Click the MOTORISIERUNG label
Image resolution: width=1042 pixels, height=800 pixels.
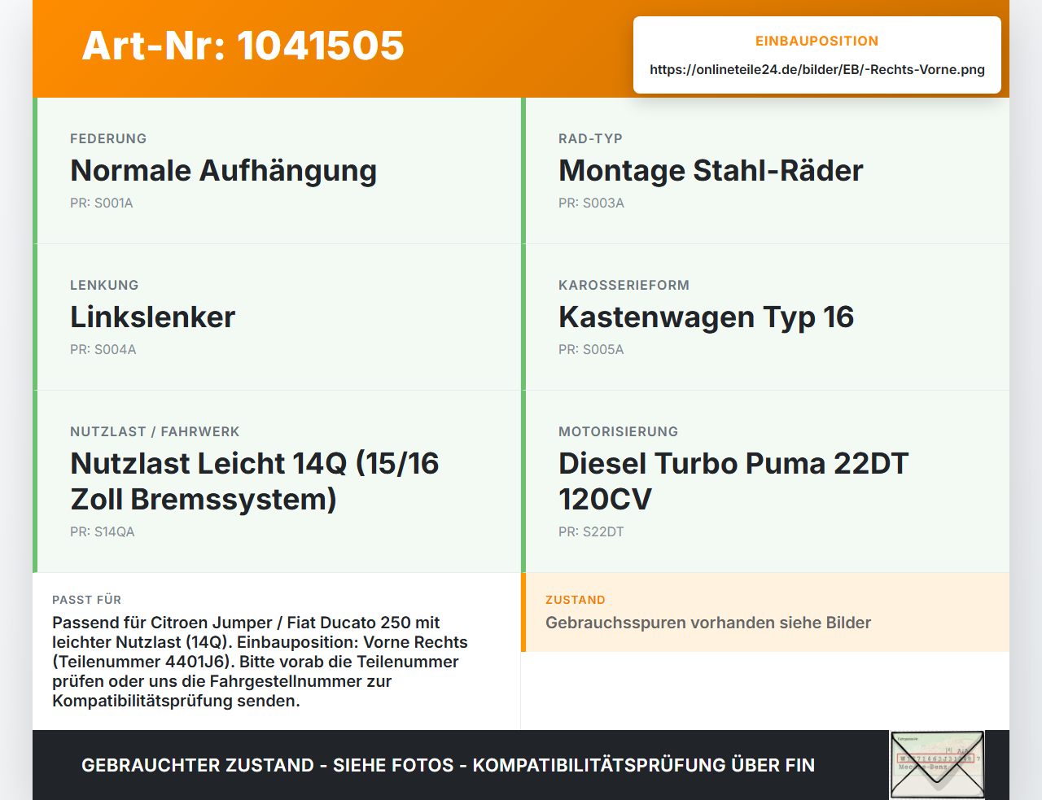(618, 431)
